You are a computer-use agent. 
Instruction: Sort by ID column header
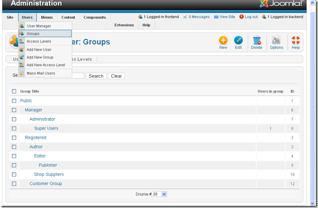click(292, 91)
